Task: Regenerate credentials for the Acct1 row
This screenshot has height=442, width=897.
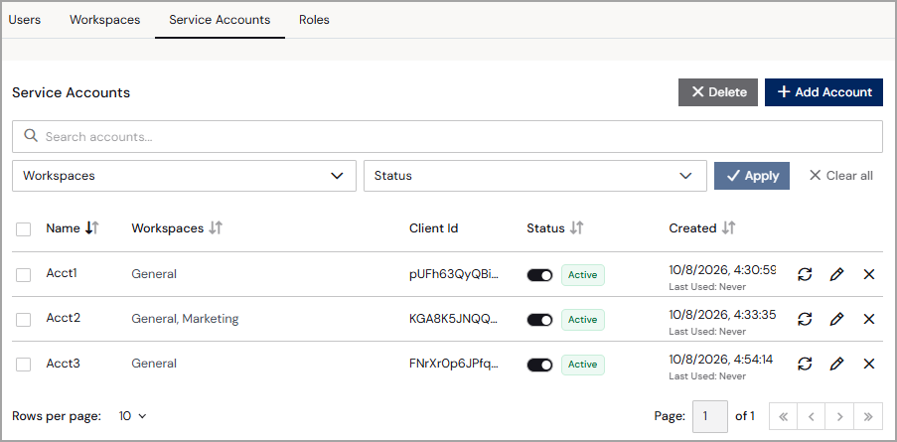Action: click(805, 274)
